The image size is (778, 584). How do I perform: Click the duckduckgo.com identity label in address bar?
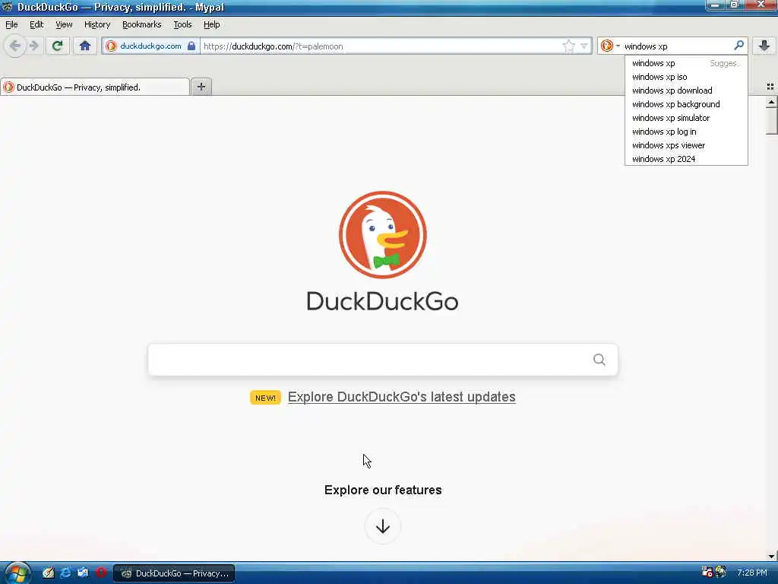[150, 46]
